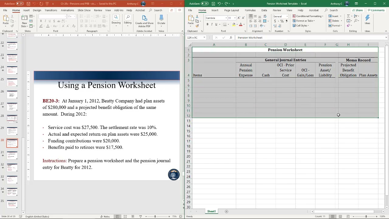Click the Save icon in PowerPoint's title bar
The width and height of the screenshot is (389, 219).
(x=28, y=4)
